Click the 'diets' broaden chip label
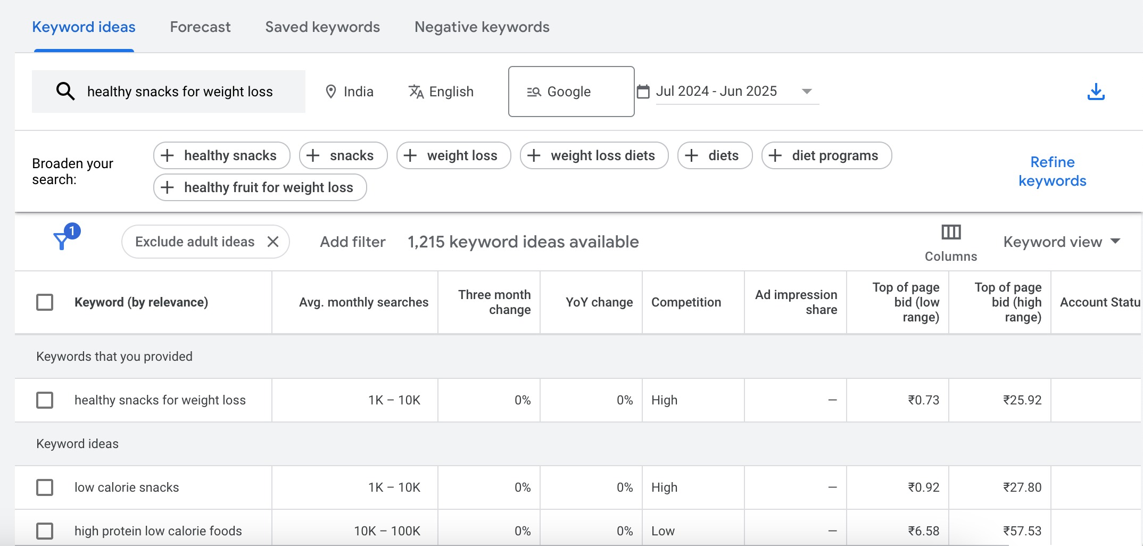Image resolution: width=1143 pixels, height=546 pixels. [x=723, y=155]
